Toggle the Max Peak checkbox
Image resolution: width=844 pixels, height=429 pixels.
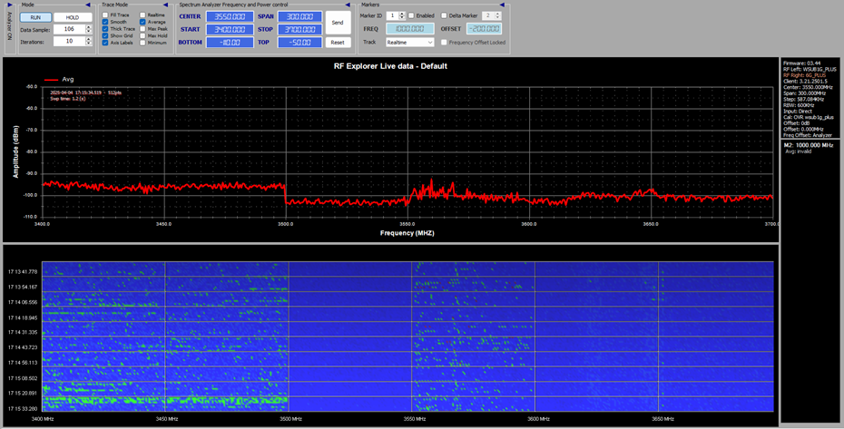143,29
